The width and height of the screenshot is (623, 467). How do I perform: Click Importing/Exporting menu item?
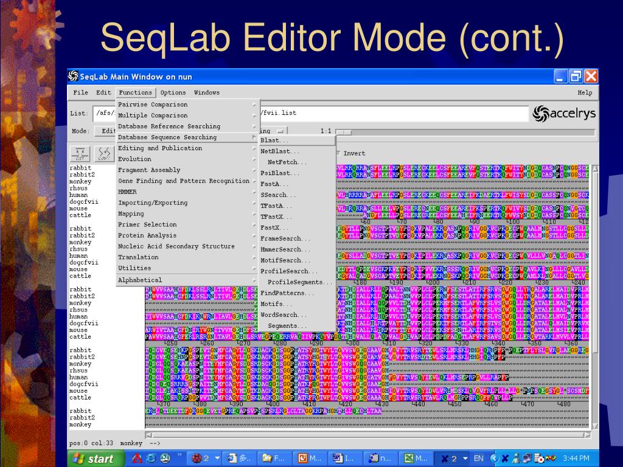(x=187, y=202)
